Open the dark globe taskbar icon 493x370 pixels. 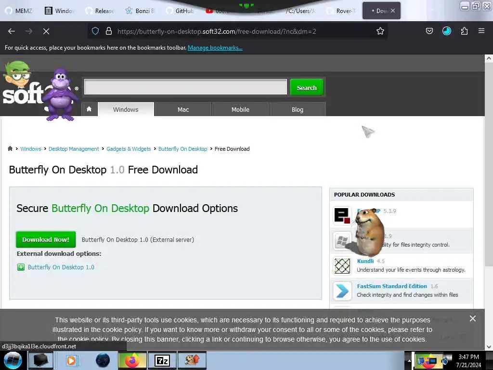(103, 360)
